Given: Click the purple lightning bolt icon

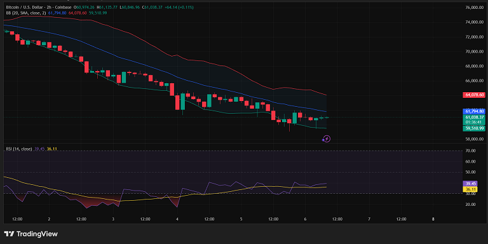Looking at the screenshot, I should (x=326, y=139).
